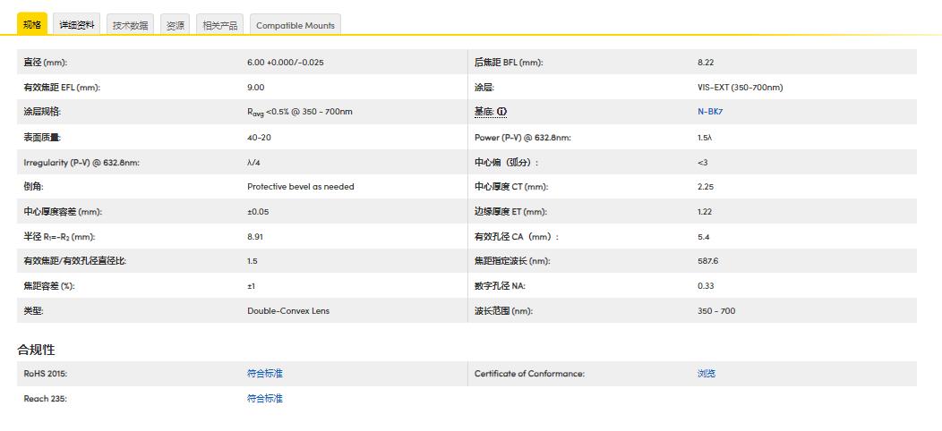The width and height of the screenshot is (942, 431).
Task: Click the 基底 underlined label
Action: pos(484,112)
